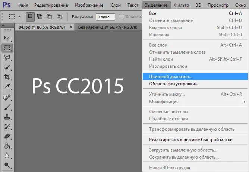Open tool preset picker dropdown arrow

click(x=19, y=16)
